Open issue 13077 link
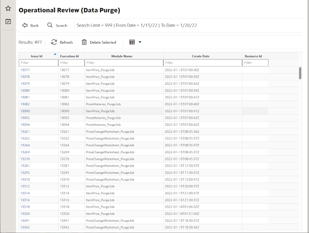This screenshot has height=233, width=309. (x=25, y=70)
